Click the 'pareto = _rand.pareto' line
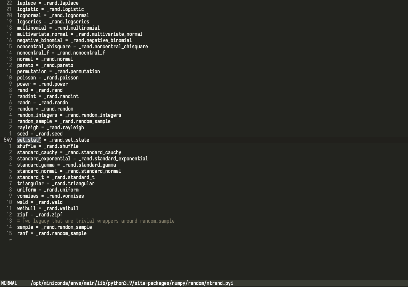Viewport: 408px width, 287px height. click(x=45, y=65)
